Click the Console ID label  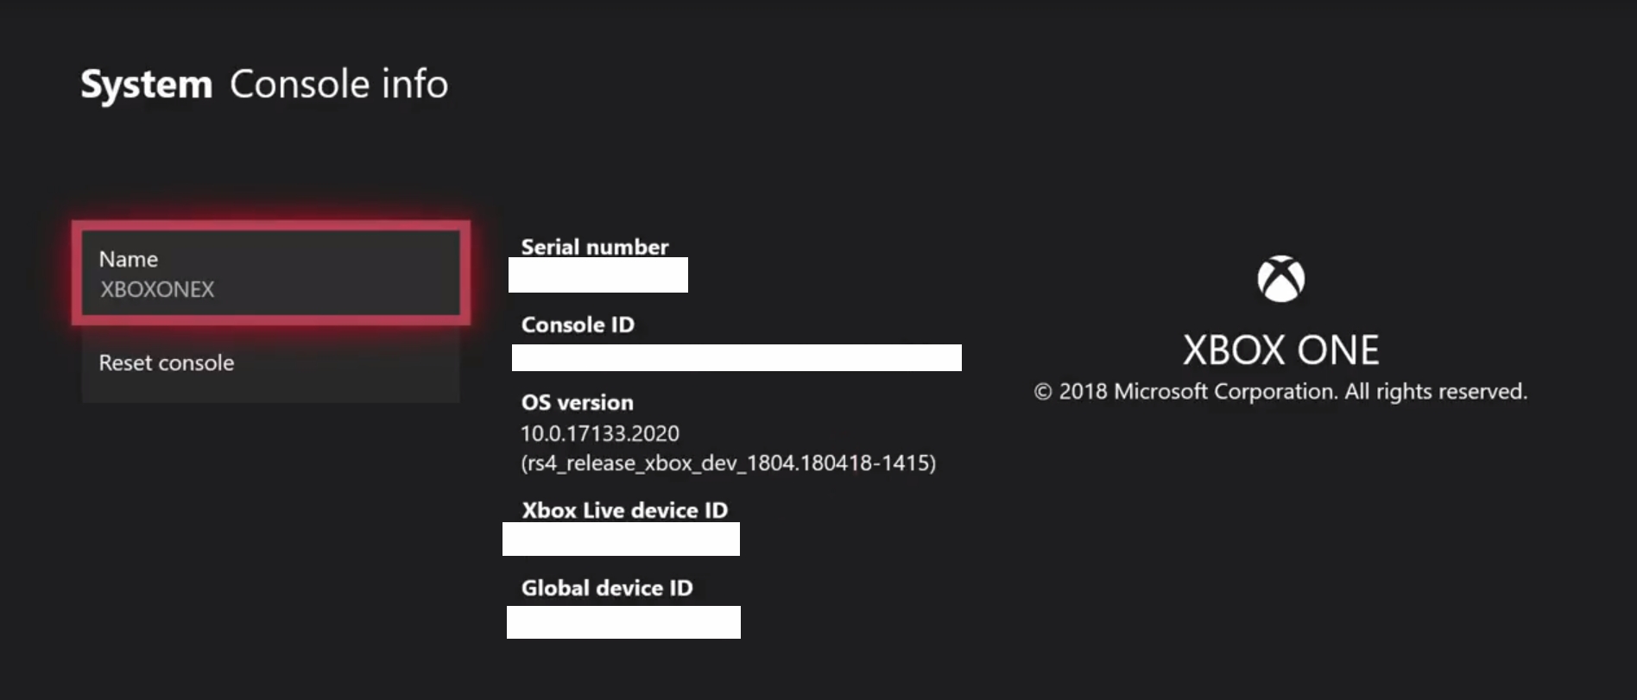tap(577, 325)
